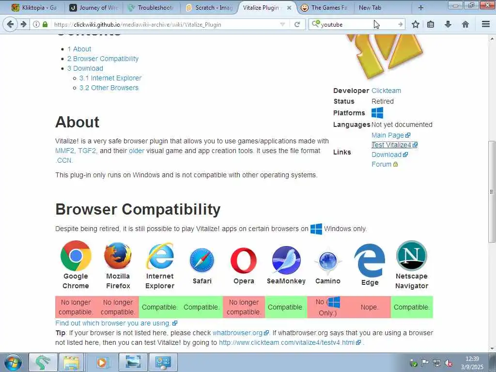
Task: Click the scrollbar down arrow
Action: point(492,349)
